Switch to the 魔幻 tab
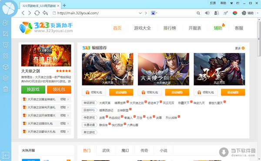Screen dimensions: 261x161 click(125, 151)
